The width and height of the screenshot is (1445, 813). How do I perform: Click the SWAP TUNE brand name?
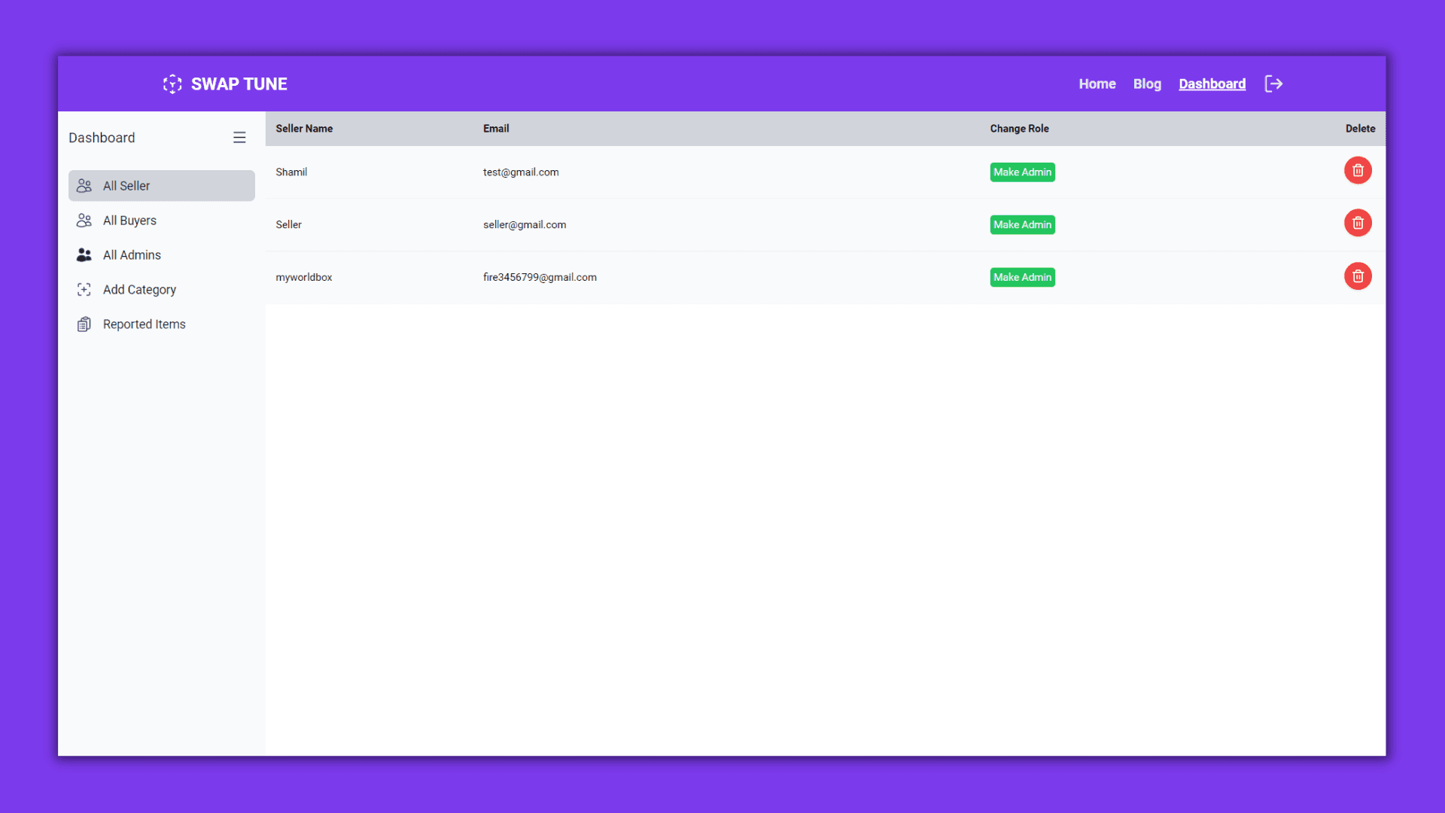coord(239,84)
